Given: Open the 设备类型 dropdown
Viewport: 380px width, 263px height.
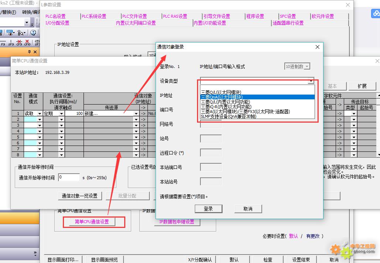Looking at the screenshot, I should [311, 81].
